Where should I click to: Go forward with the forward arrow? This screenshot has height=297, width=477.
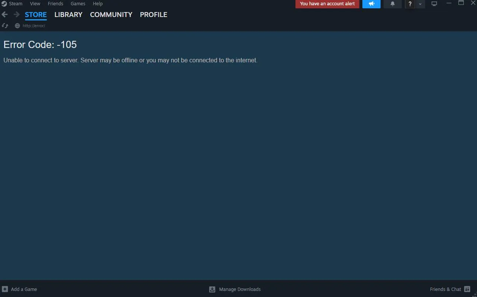point(16,14)
